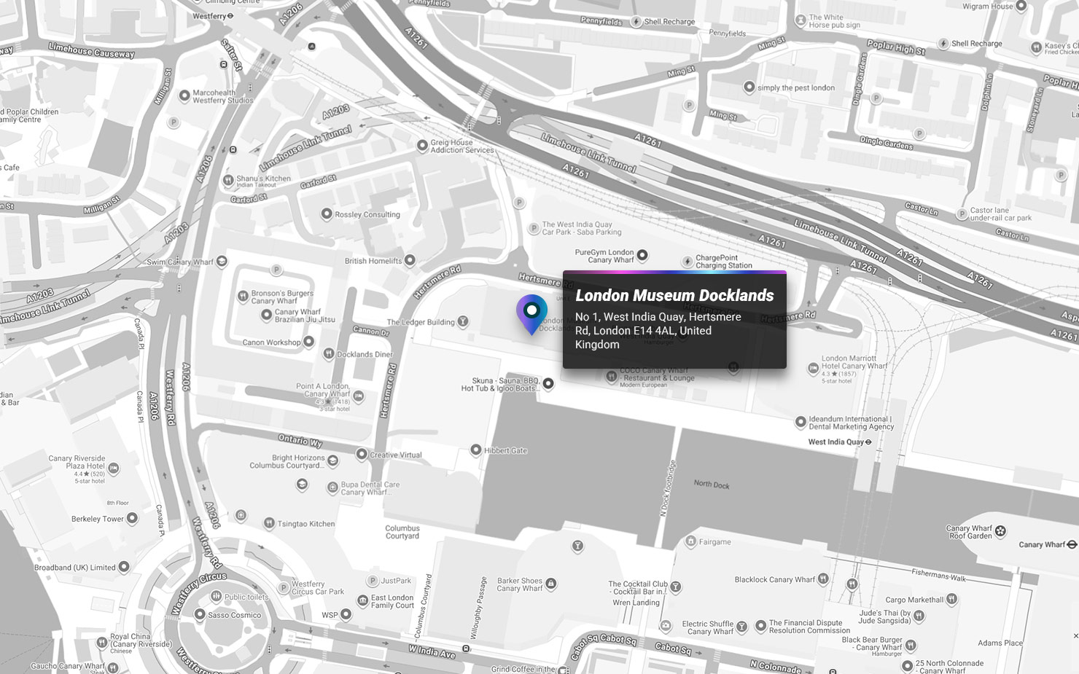Click the museum address text in popup
Image resolution: width=1079 pixels, height=674 pixels.
pos(658,331)
